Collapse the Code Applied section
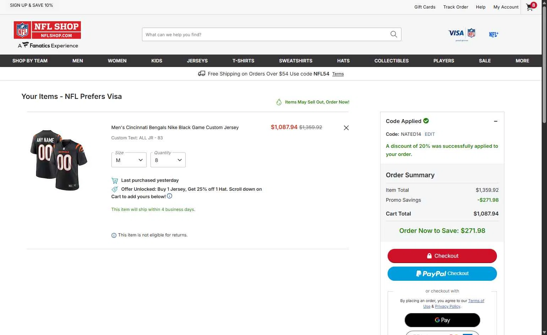This screenshot has width=547, height=335. (496, 121)
